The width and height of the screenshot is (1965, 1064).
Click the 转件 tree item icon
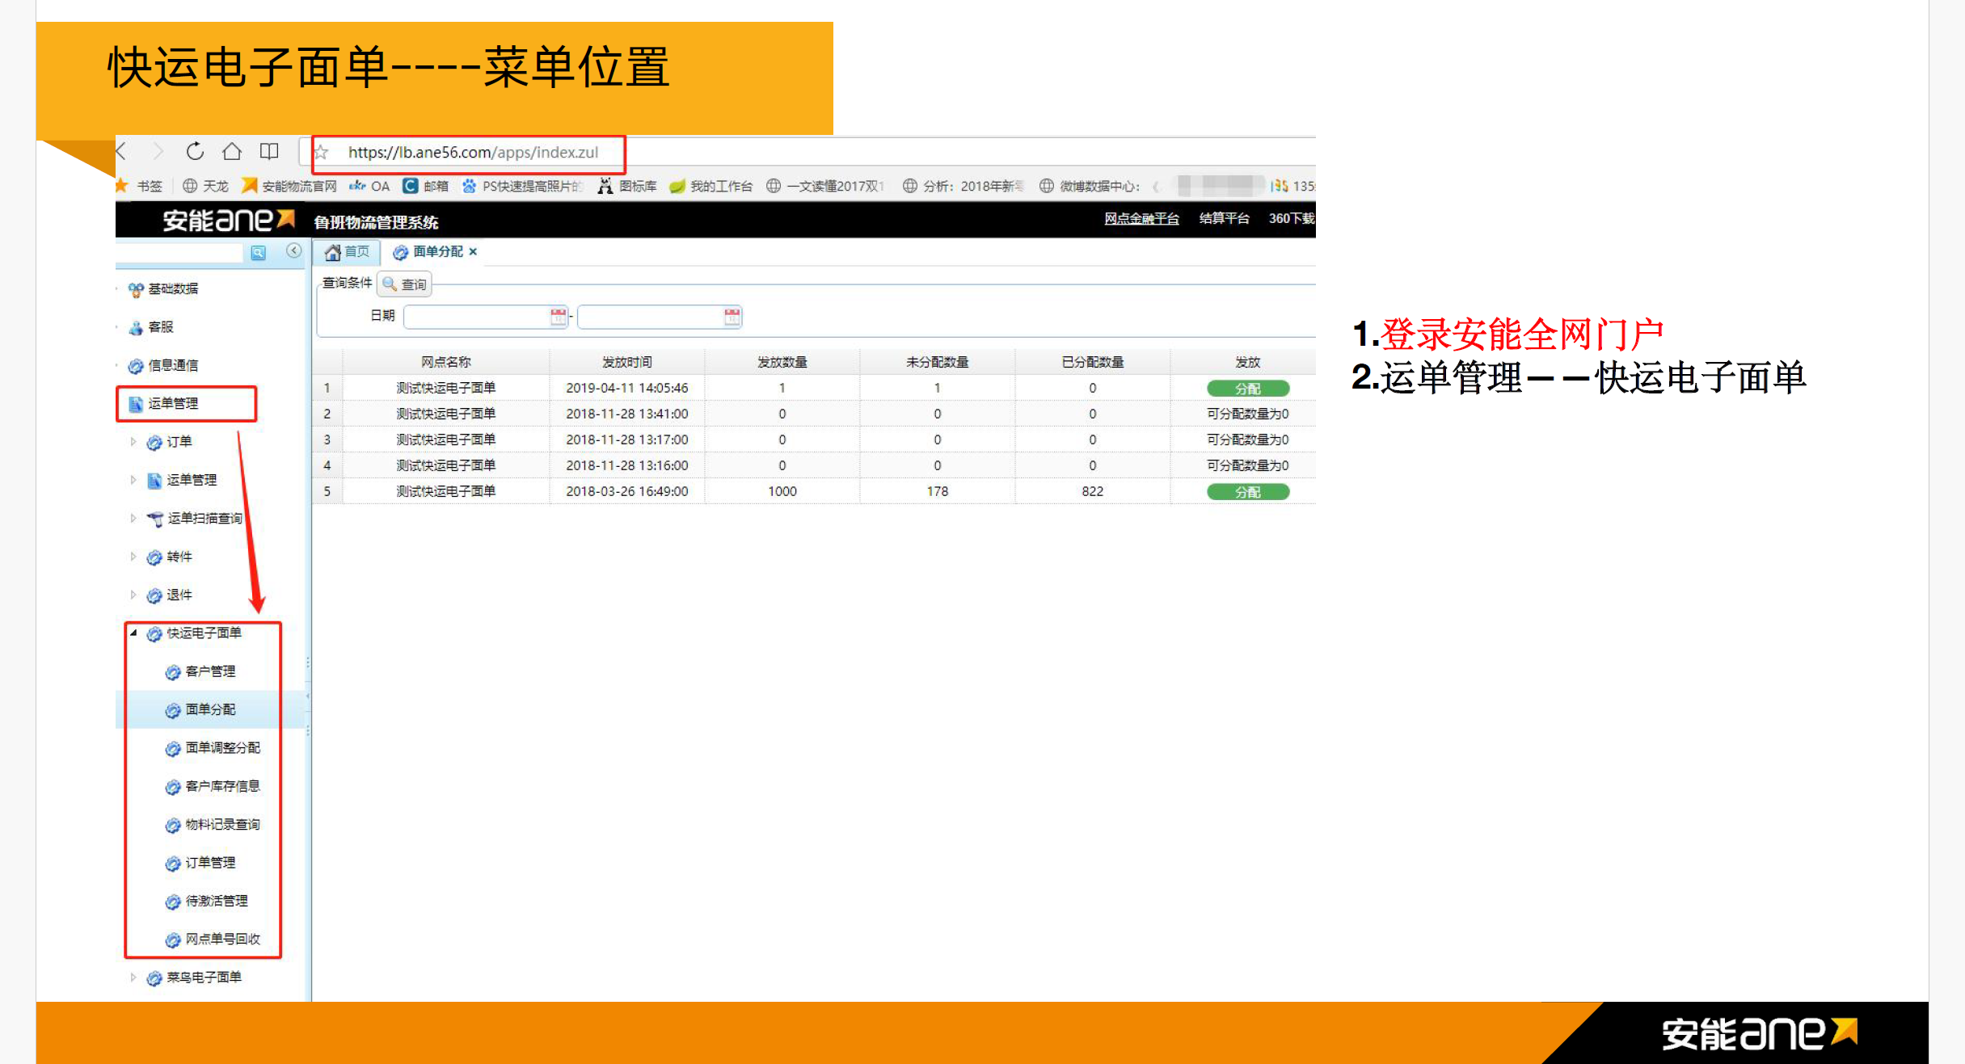154,557
